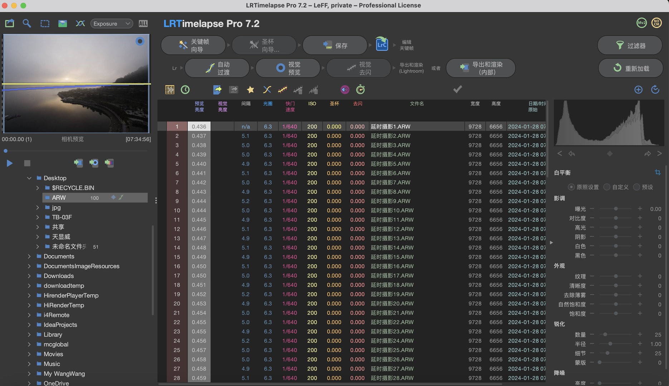Click render from folder icon under preview
This screenshot has width=669, height=386.
78,163
